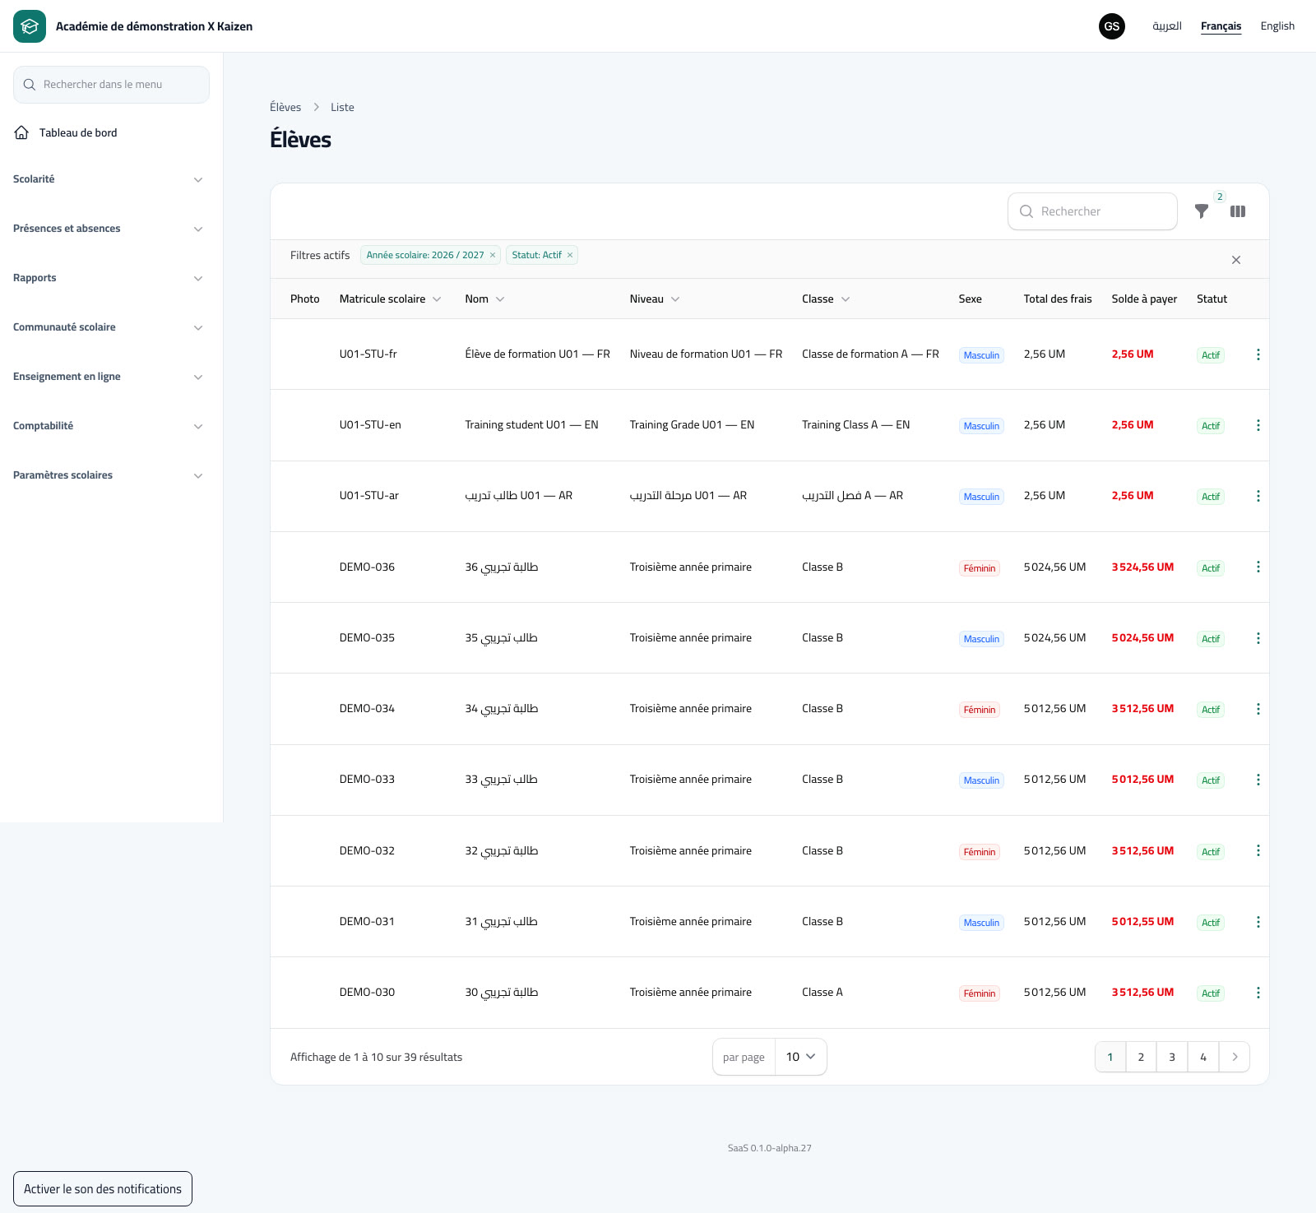Sort by Matricule scolaire column

pos(390,299)
